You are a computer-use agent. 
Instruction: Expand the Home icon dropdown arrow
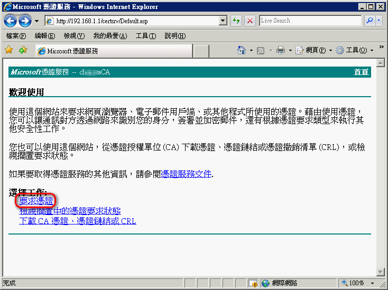pyautogui.click(x=251, y=50)
